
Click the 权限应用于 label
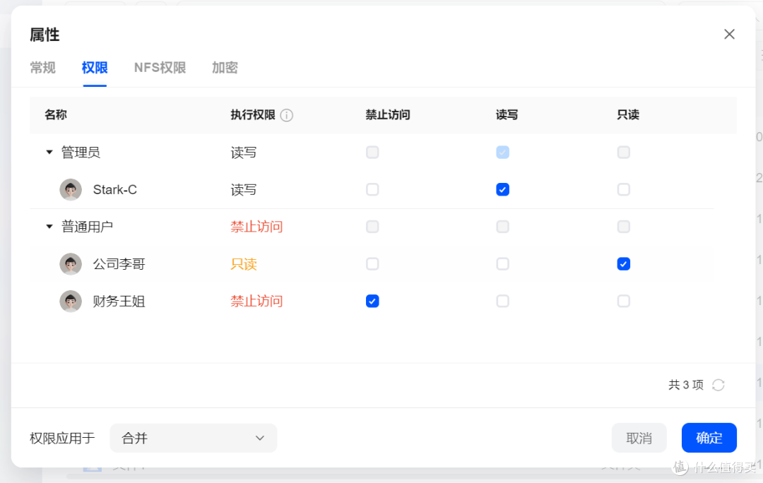[x=62, y=439]
